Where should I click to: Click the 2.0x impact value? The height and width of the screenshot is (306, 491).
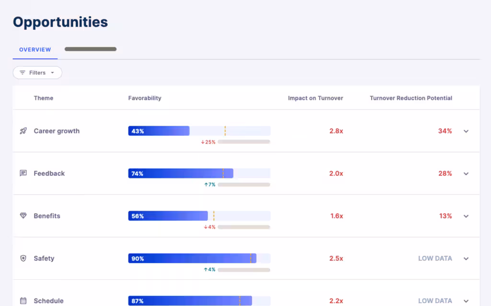coord(336,173)
